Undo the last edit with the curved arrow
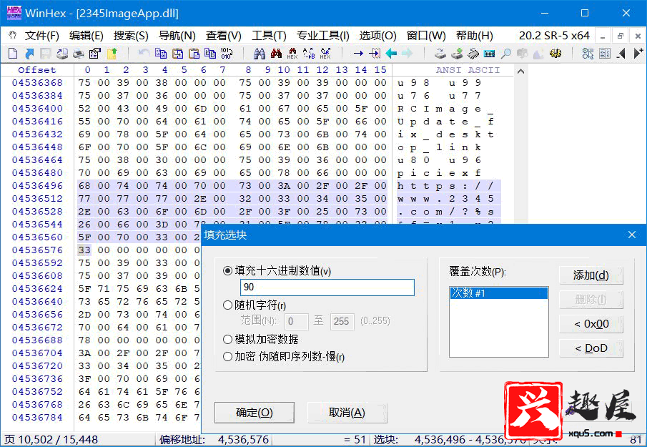This screenshot has width=647, height=447. [x=144, y=53]
